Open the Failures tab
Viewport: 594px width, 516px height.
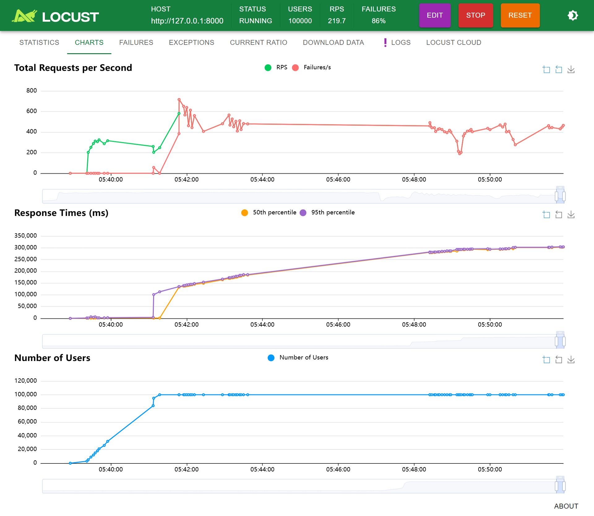(x=136, y=43)
